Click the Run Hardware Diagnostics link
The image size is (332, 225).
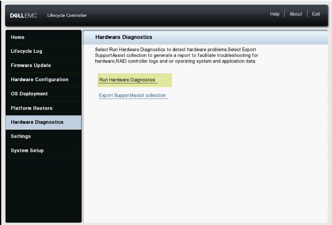pos(127,80)
